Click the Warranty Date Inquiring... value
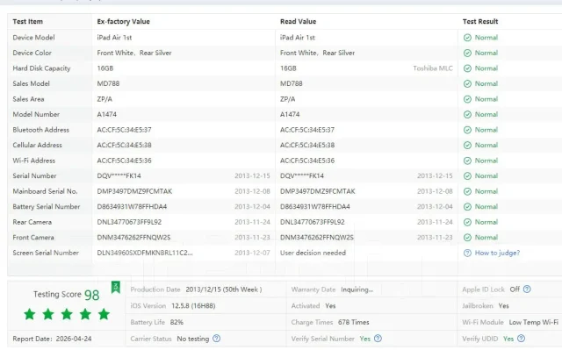 (357, 289)
